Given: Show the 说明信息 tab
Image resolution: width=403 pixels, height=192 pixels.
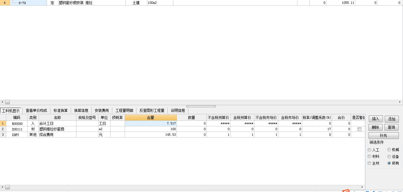Looking at the screenshot, I should (178, 110).
